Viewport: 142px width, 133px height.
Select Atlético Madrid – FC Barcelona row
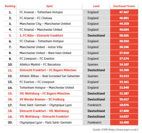pos(71,65)
